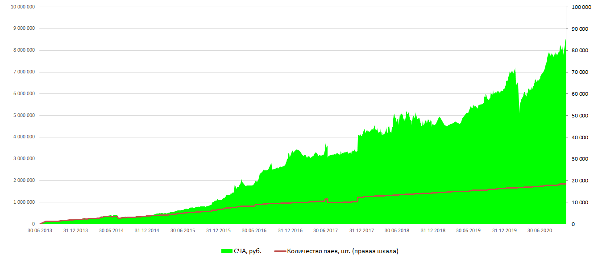Select the legend label СЧА, руб.
Screen dimensions: 602x258
click(248, 251)
